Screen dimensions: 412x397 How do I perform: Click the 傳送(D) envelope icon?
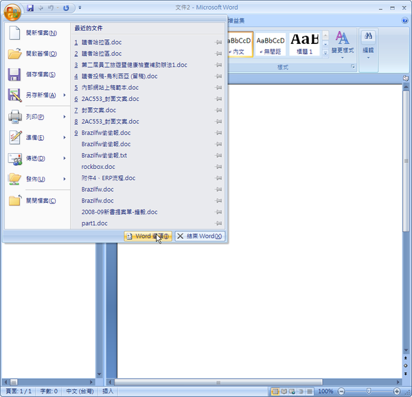tap(14, 159)
